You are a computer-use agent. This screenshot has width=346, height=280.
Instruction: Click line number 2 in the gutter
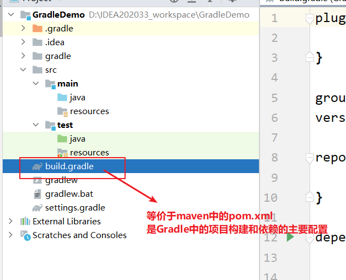point(274,38)
